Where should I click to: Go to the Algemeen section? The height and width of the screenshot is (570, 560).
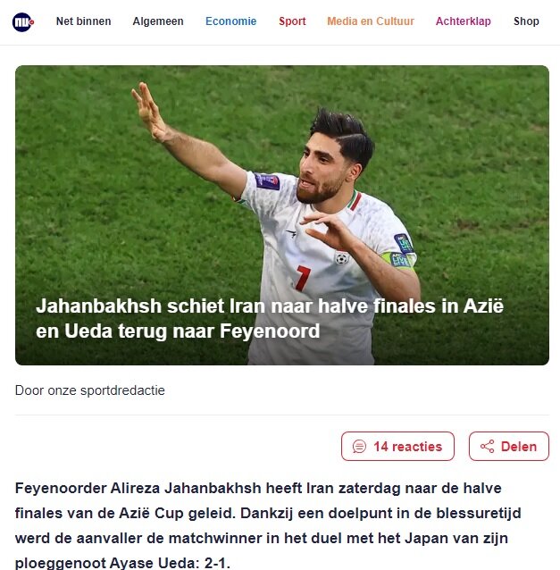point(158,21)
